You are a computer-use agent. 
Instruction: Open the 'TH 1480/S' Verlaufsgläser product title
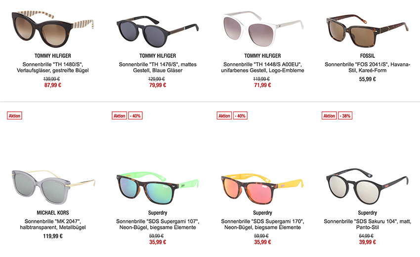tap(53, 67)
